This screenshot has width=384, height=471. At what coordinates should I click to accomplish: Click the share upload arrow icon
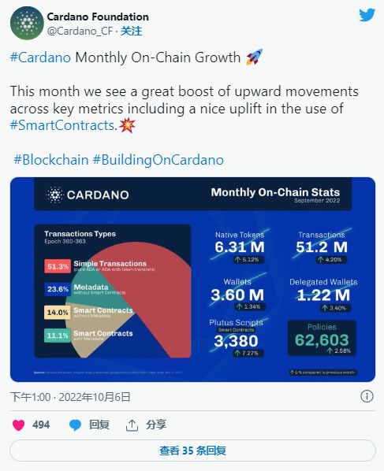(132, 425)
